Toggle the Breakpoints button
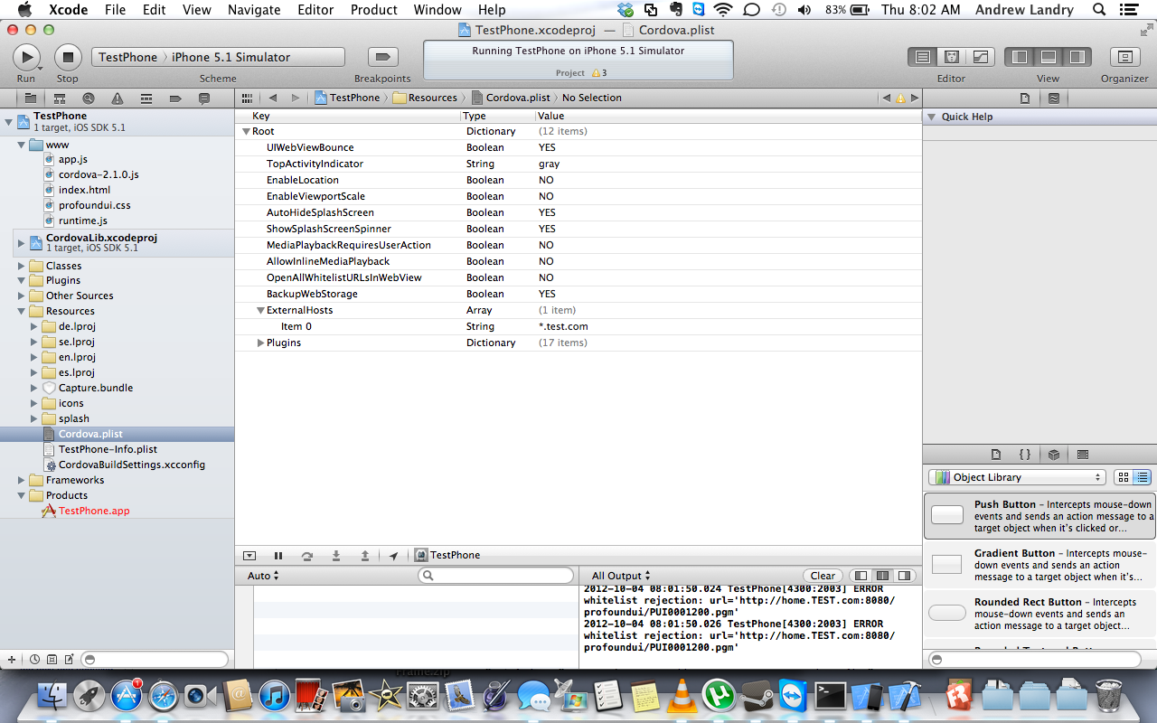 [382, 57]
